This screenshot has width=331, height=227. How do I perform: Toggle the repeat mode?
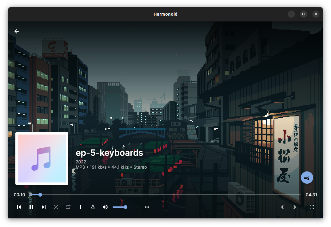[x=68, y=207]
